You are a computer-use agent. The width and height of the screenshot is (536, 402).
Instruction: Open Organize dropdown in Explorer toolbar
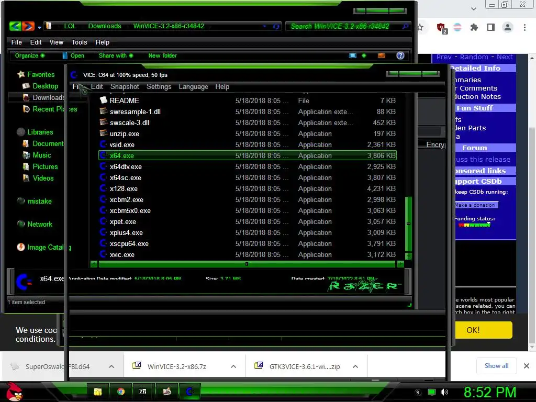(29, 55)
